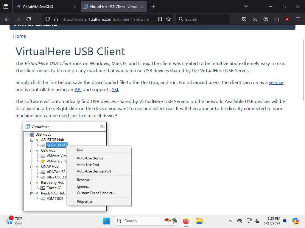Open the clock showing 3:23 PM
The image size is (305, 228).
(272, 221)
